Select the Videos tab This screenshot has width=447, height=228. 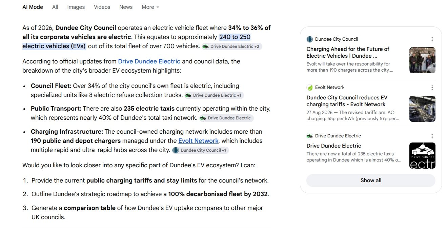point(102,7)
